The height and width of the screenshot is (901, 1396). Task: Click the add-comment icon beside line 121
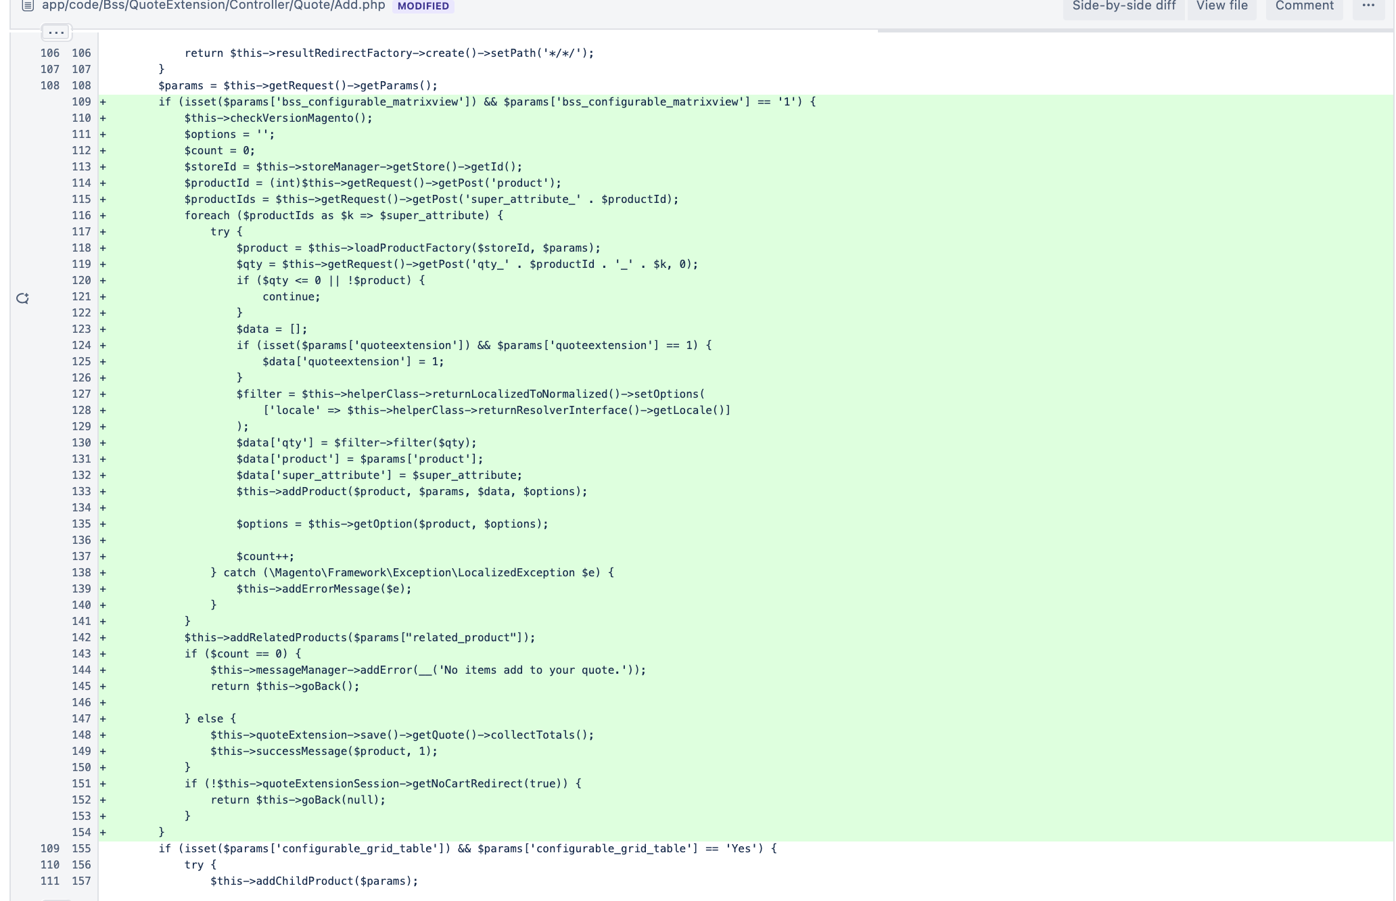pos(22,298)
